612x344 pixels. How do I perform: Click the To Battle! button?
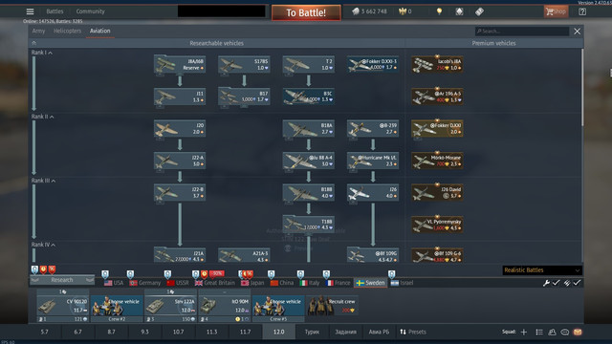coord(306,12)
